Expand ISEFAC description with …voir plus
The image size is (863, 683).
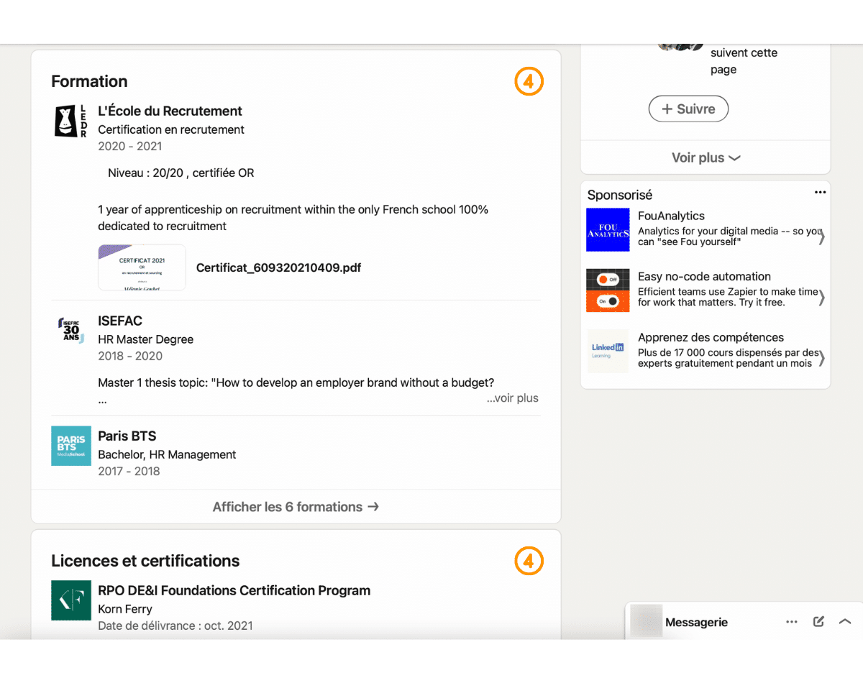[512, 398]
